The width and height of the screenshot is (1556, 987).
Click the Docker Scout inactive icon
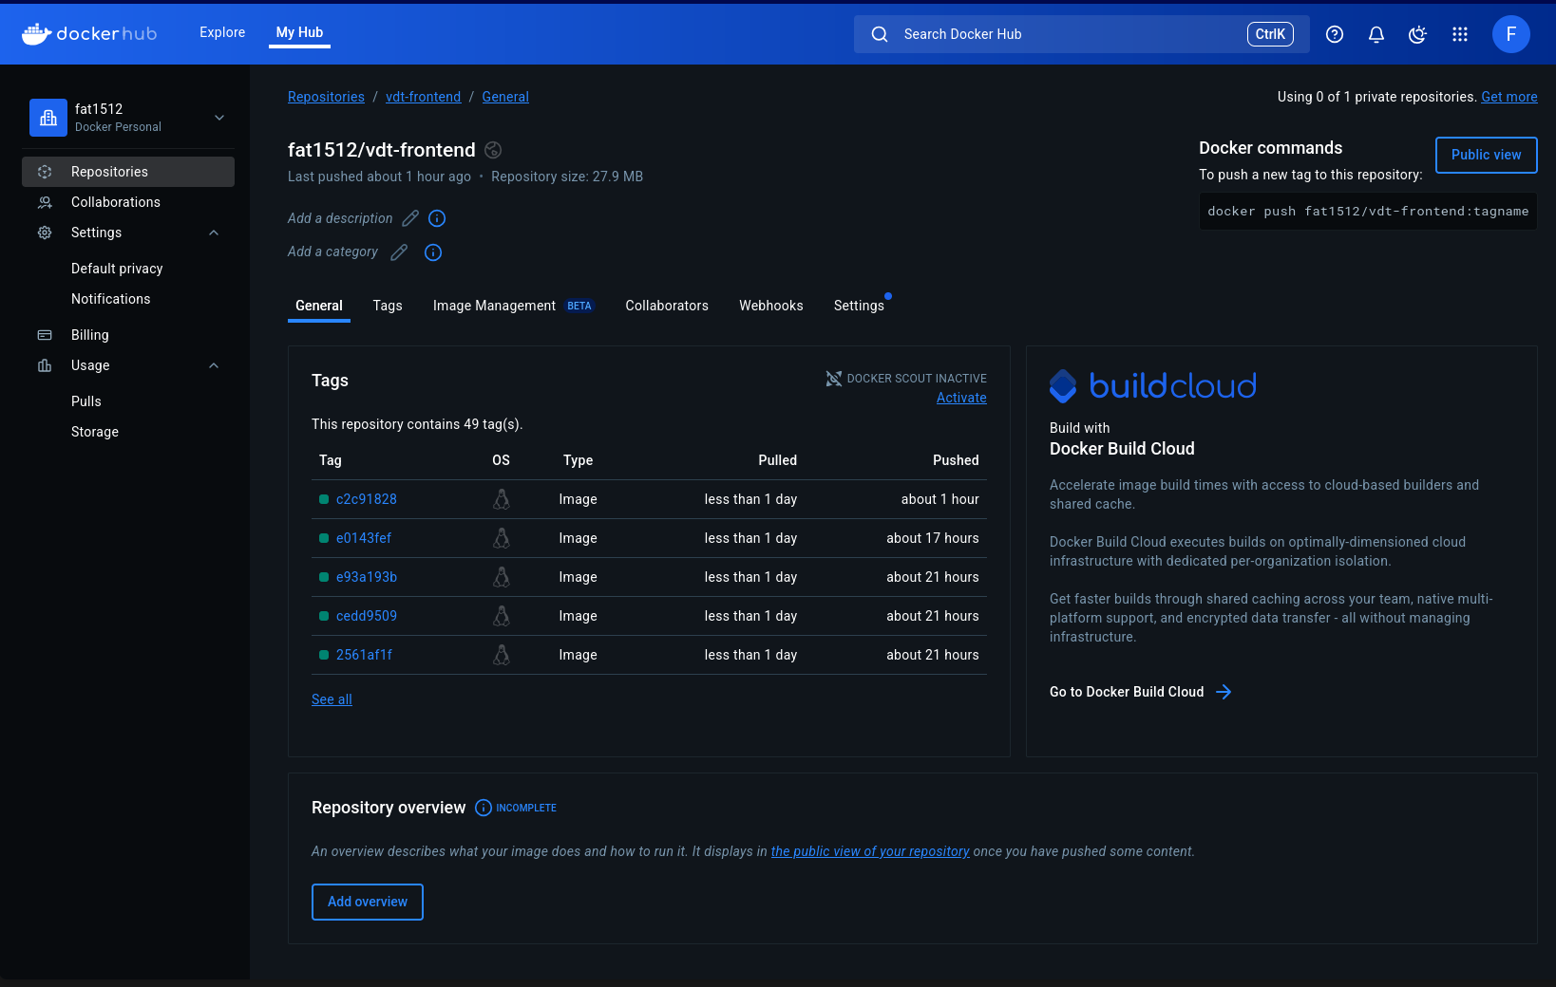[834, 379]
